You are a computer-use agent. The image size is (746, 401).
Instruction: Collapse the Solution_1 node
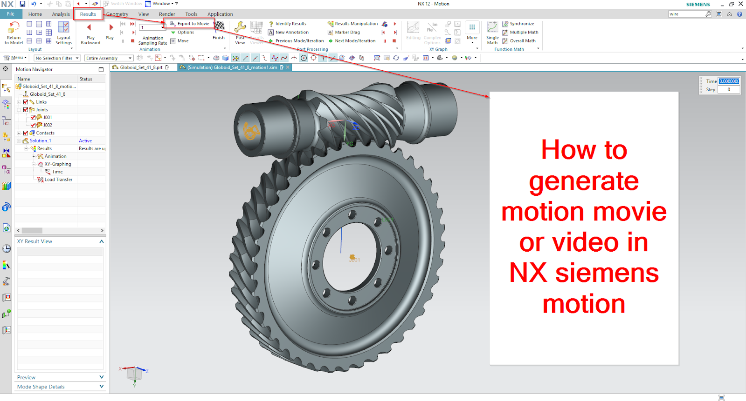pyautogui.click(x=19, y=141)
